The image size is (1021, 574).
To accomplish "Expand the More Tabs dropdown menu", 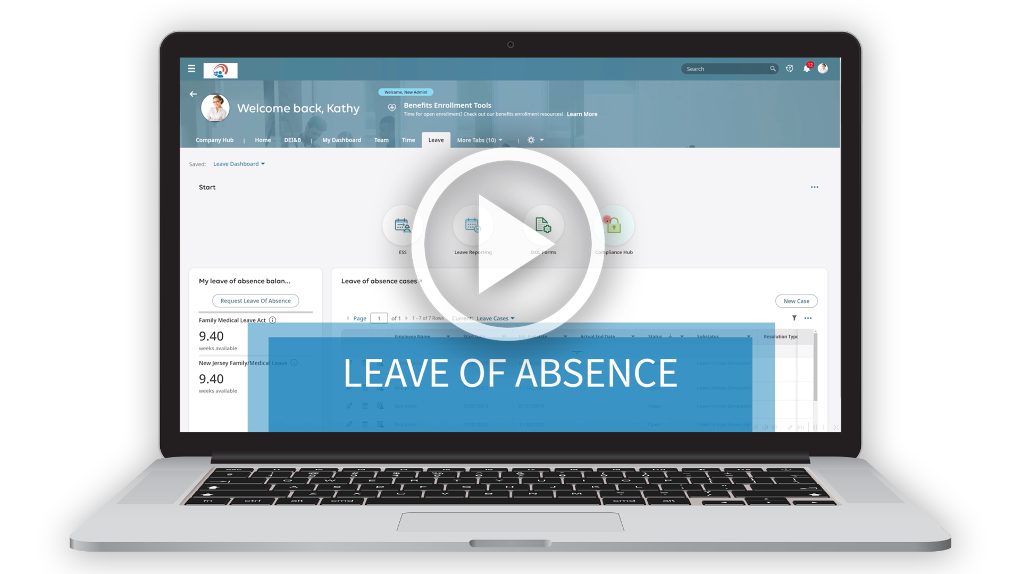I will pyautogui.click(x=480, y=139).
